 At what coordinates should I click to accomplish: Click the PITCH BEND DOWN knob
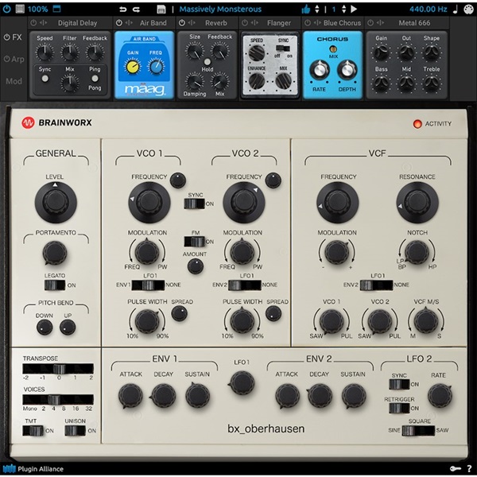point(45,328)
